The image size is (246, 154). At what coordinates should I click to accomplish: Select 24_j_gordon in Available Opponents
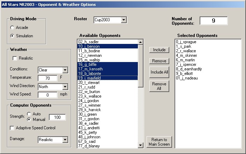pos(107,101)
